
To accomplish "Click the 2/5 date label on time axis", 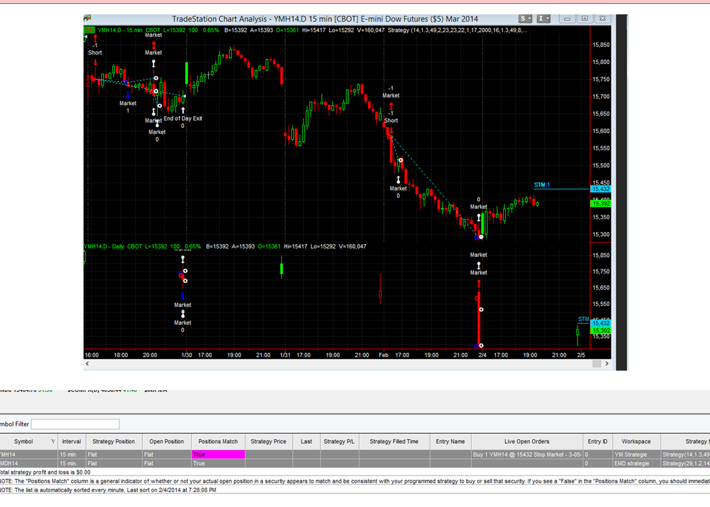I will coord(581,355).
